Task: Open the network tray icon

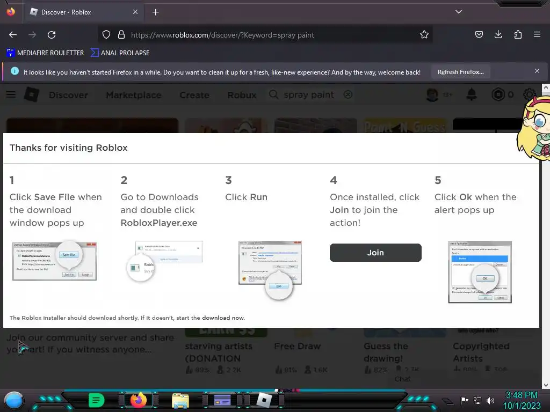Action: [x=477, y=400]
